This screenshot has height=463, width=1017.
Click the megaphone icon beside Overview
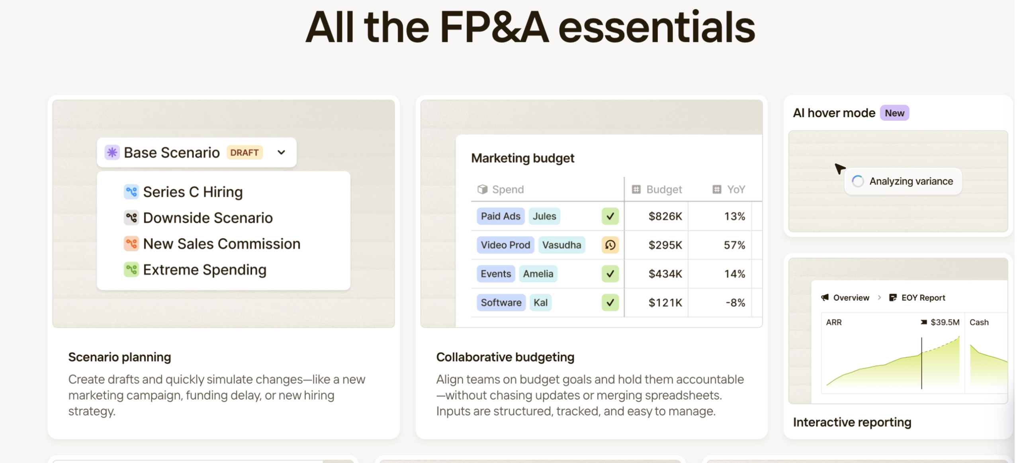825,298
